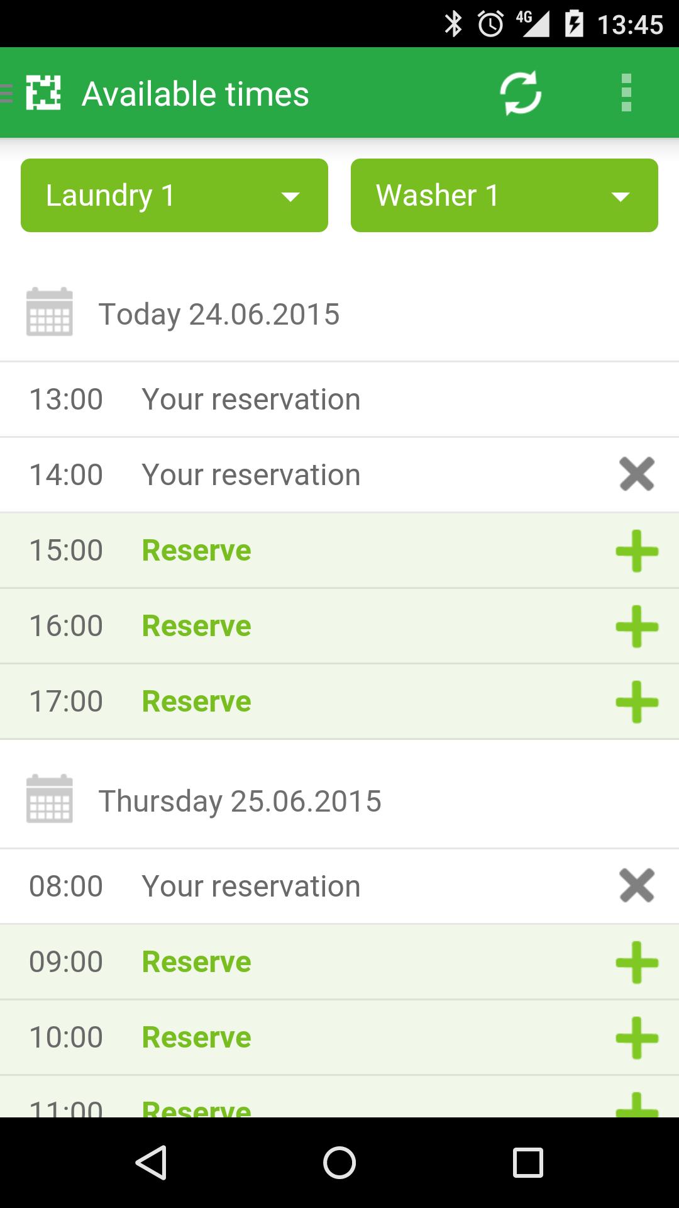Screen dimensions: 679x1208
Task: Tap the refresh icon in header
Action: point(521,94)
